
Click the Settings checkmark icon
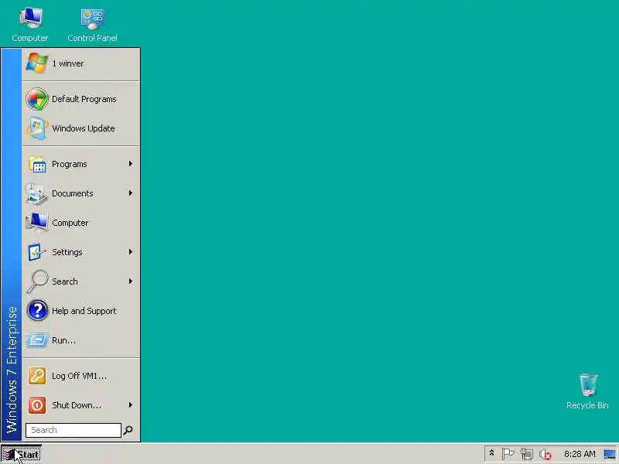(x=36, y=252)
